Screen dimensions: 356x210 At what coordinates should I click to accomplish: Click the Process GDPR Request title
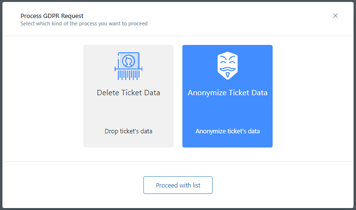tap(52, 16)
